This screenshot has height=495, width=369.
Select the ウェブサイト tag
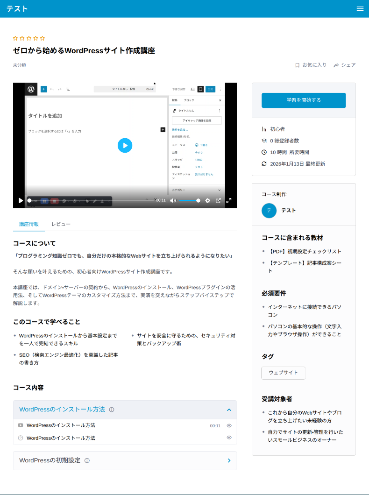point(283,373)
